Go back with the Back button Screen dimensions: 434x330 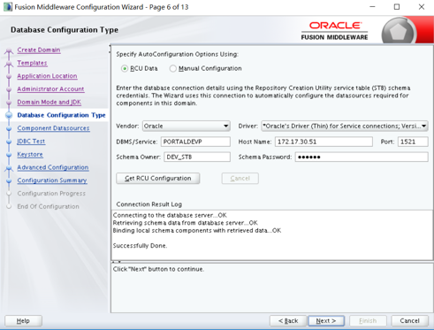pyautogui.click(x=288, y=320)
